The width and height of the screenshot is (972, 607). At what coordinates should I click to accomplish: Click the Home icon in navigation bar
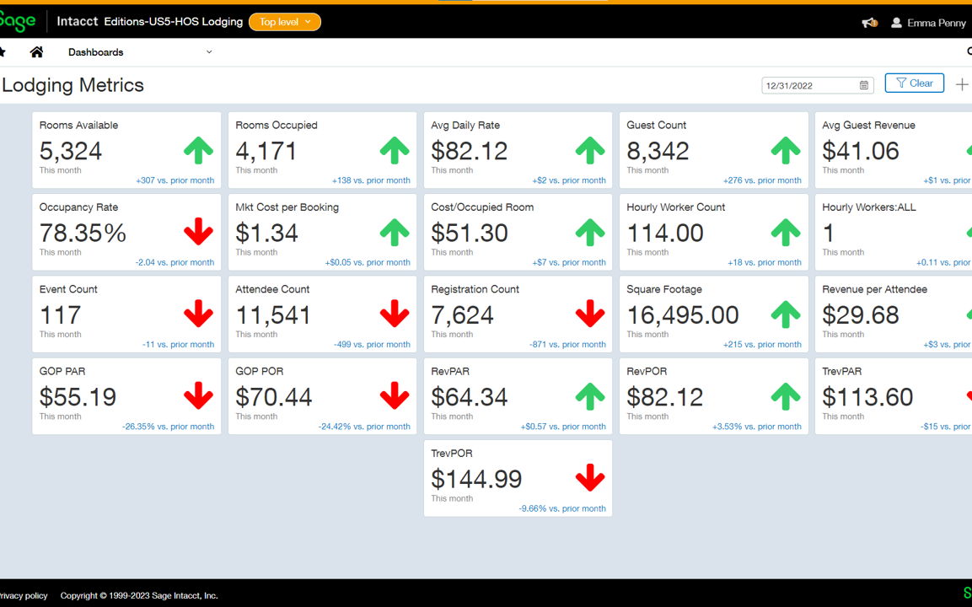point(36,52)
